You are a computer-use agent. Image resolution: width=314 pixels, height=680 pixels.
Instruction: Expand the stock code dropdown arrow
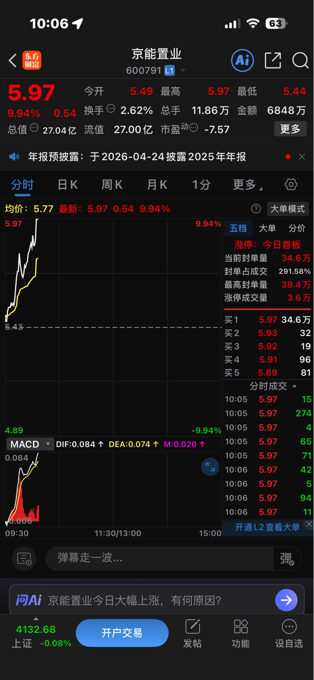183,71
